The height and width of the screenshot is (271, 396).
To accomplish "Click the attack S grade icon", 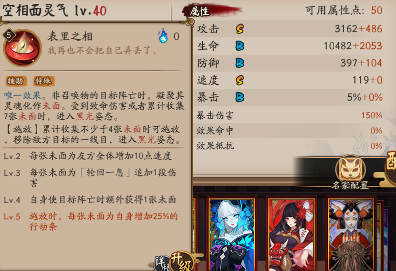I will click(x=239, y=28).
